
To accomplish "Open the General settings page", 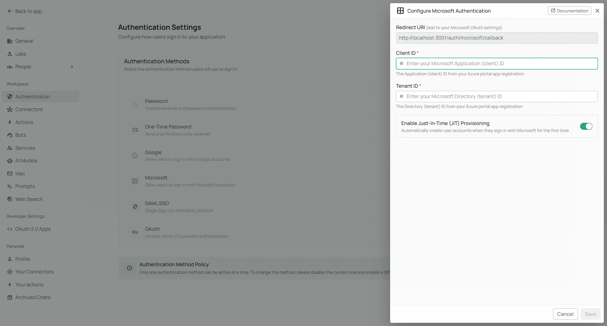I will pyautogui.click(x=41, y=41).
